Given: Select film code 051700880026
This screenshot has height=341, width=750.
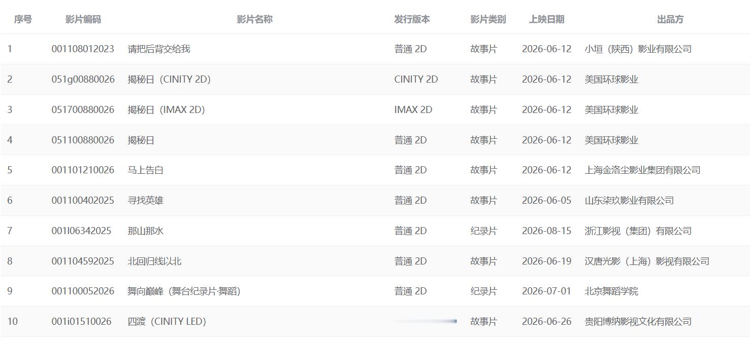Looking at the screenshot, I should click(x=83, y=110).
